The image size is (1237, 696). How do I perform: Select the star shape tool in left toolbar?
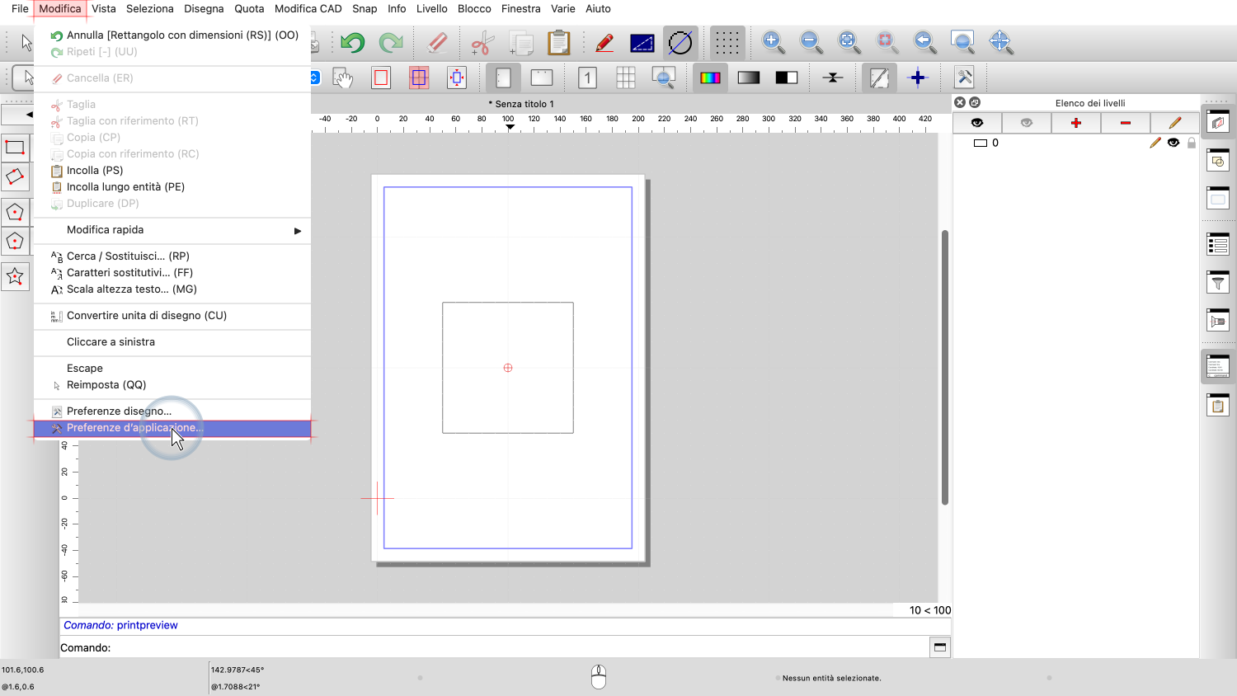[15, 276]
